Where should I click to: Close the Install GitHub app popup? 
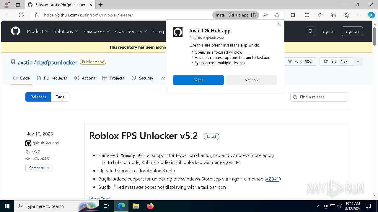pos(279,24)
